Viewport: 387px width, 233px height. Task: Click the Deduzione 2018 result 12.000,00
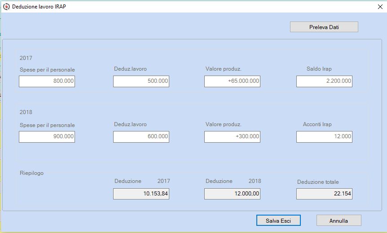coord(232,194)
